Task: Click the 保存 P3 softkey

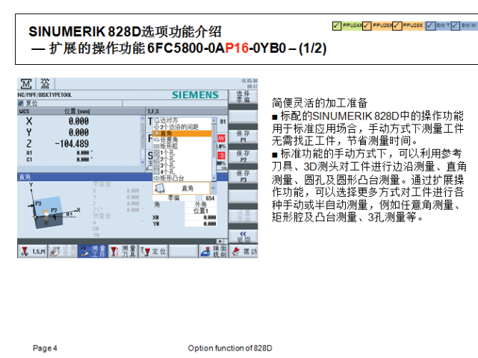Action: tap(243, 176)
